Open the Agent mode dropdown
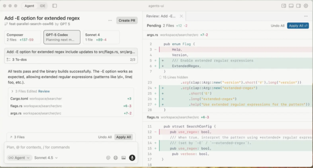Viewport: 313px width, 168px height. point(19,158)
